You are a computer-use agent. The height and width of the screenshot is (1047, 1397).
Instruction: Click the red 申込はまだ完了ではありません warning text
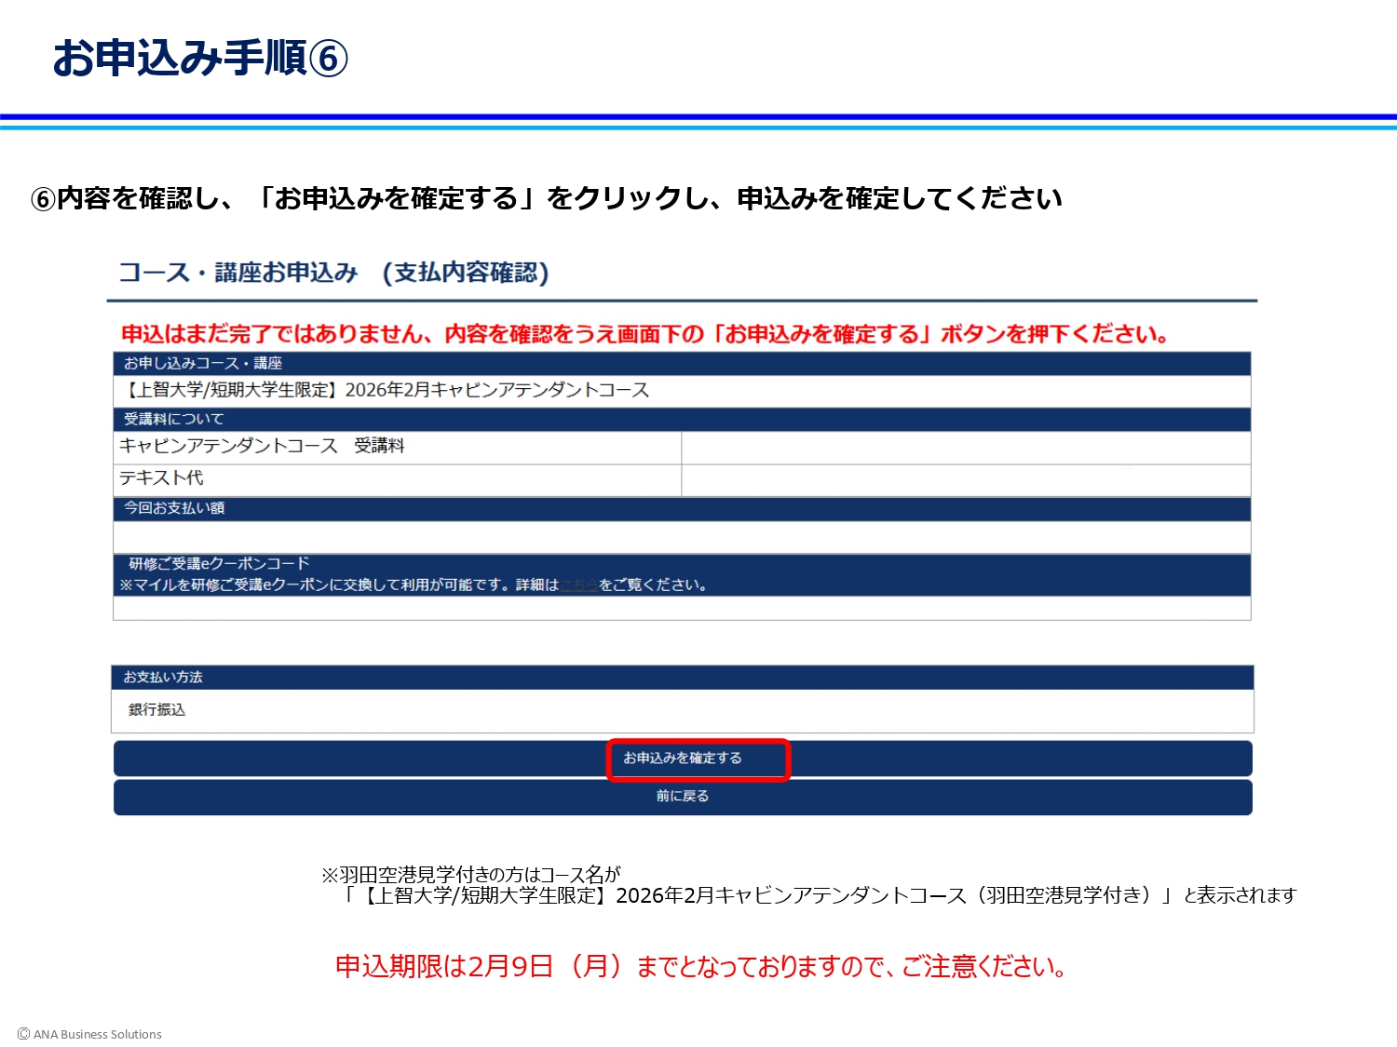point(644,334)
